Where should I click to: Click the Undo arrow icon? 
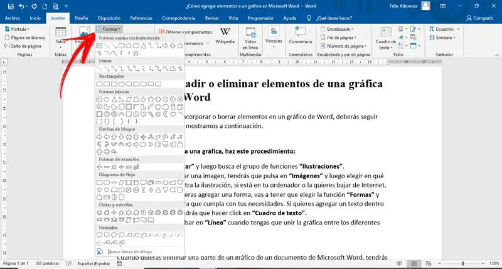[x=21, y=6]
